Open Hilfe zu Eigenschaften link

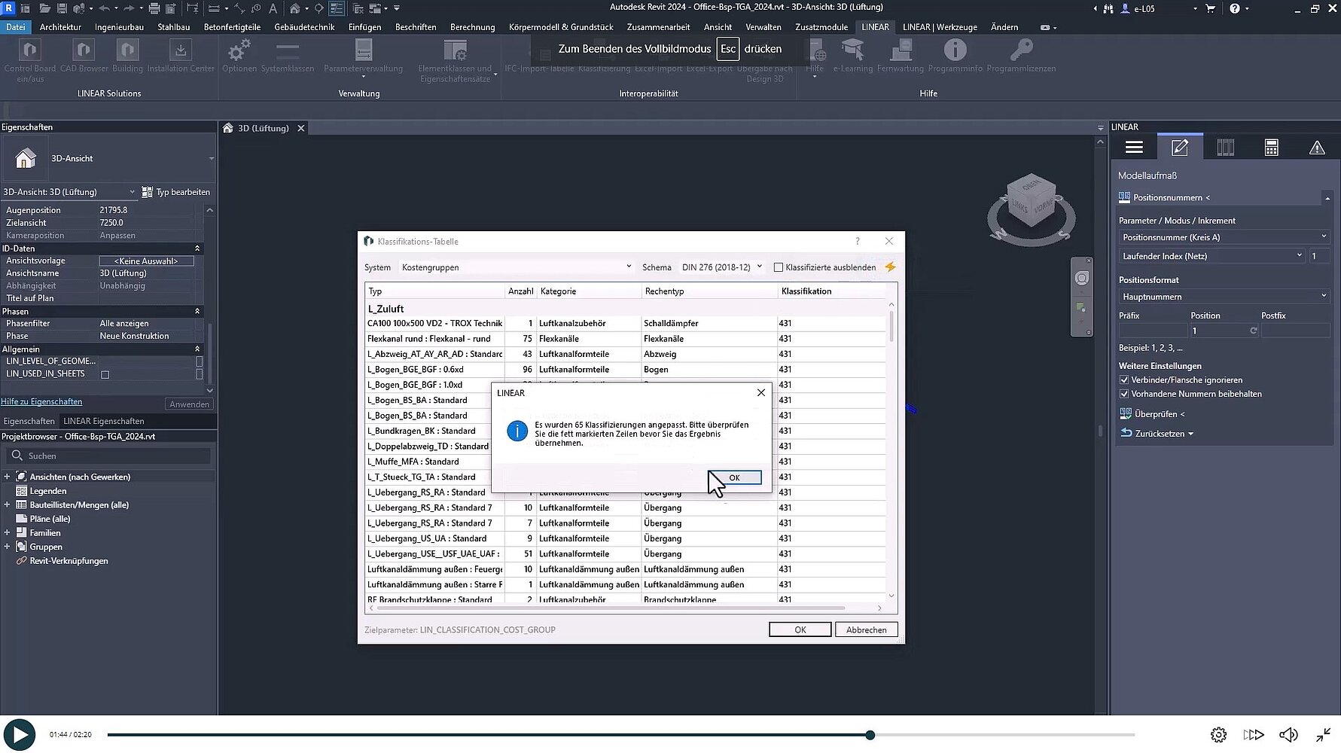41,401
